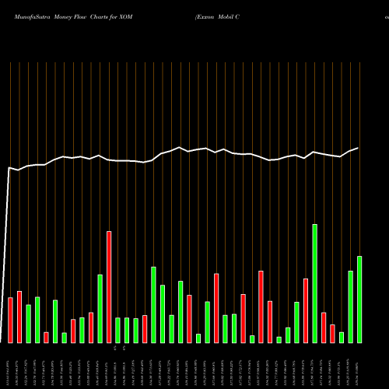Click the MunafaSutra Money Flow Charts title
The width and height of the screenshot is (389, 389).
coord(73,17)
